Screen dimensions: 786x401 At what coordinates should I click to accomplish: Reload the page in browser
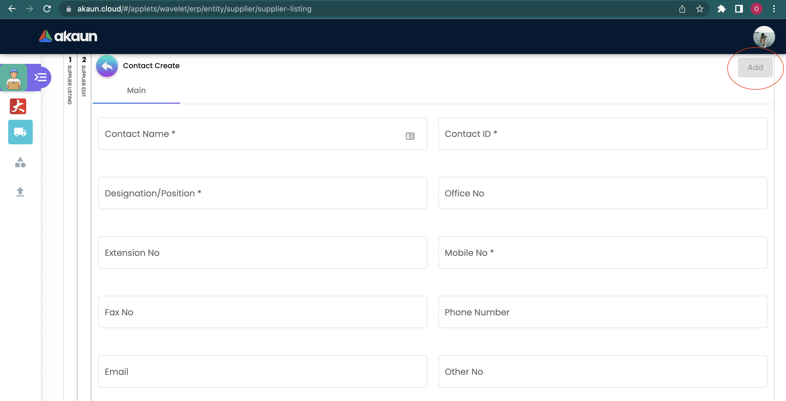[x=47, y=9]
